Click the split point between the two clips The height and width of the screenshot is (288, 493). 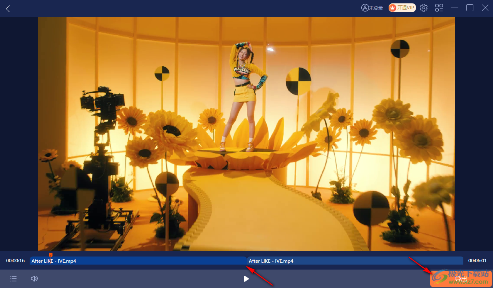[246, 261]
